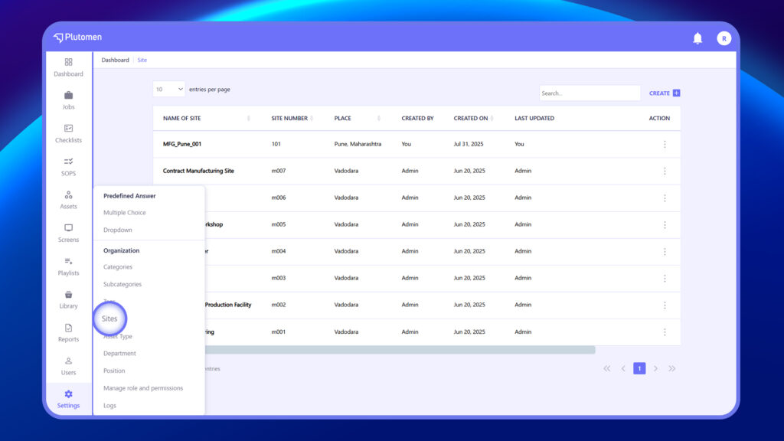Image resolution: width=784 pixels, height=441 pixels.
Task: Open action menu for m001 row
Action: [x=665, y=332]
